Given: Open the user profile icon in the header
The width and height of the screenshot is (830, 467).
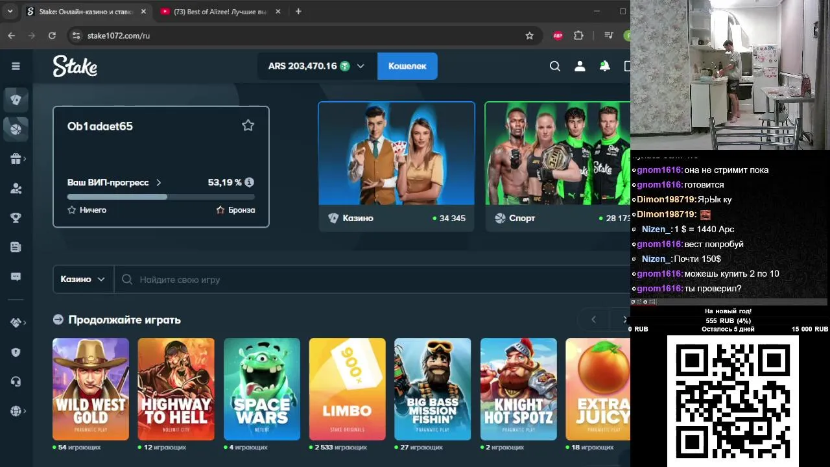Looking at the screenshot, I should [x=580, y=66].
